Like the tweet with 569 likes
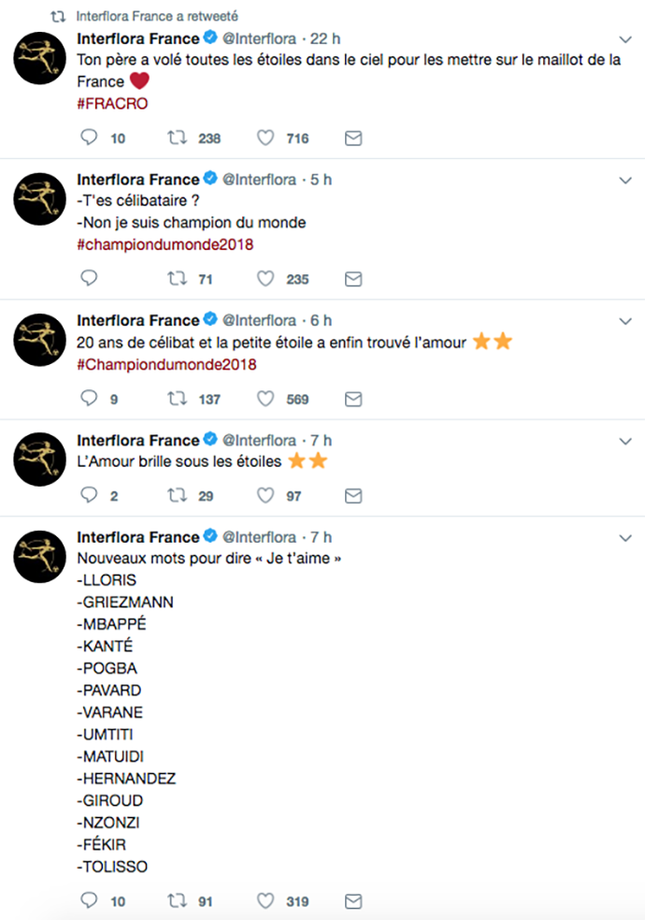Viewport: 645px width, 920px height. pos(265,399)
